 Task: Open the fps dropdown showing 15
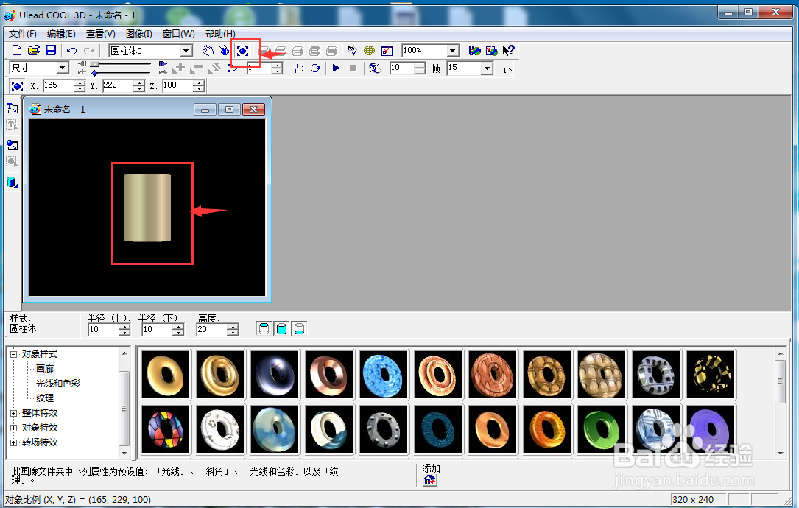[x=488, y=68]
